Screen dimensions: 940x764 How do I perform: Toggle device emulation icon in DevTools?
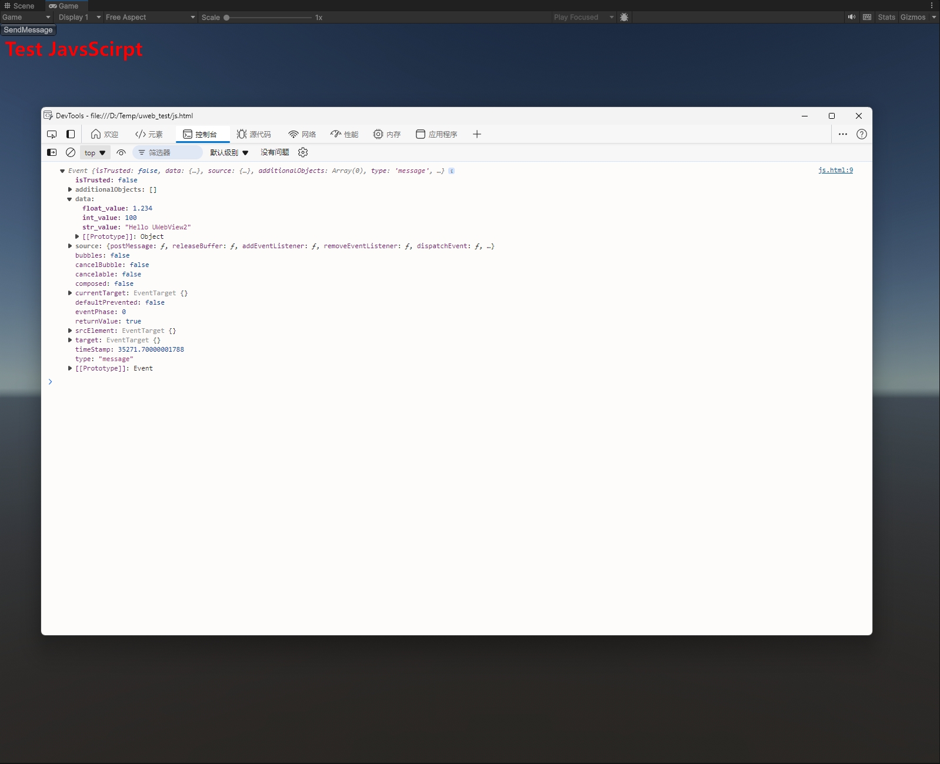[71, 134]
